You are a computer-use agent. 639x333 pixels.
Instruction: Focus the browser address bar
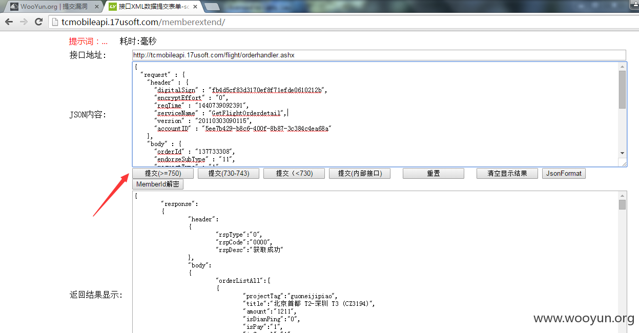coord(343,22)
